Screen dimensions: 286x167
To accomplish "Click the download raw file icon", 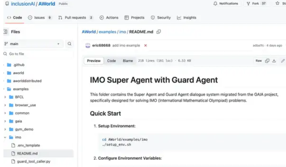I will pyautogui.click(x=274, y=61).
